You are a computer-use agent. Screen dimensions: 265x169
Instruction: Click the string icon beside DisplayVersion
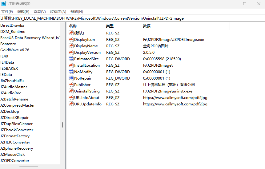pyautogui.click(x=71, y=52)
